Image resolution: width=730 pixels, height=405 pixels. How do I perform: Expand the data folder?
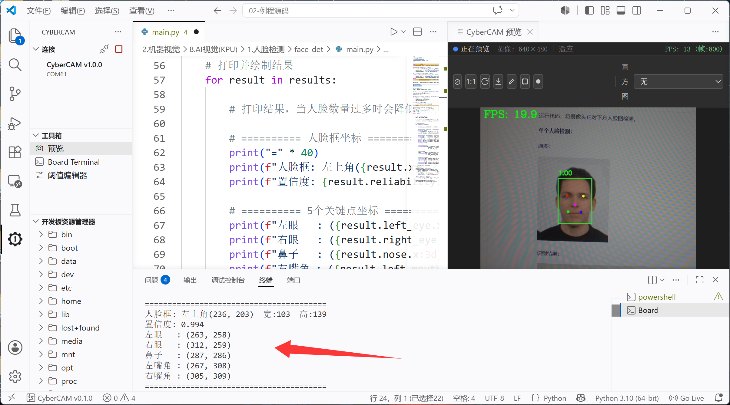point(41,261)
